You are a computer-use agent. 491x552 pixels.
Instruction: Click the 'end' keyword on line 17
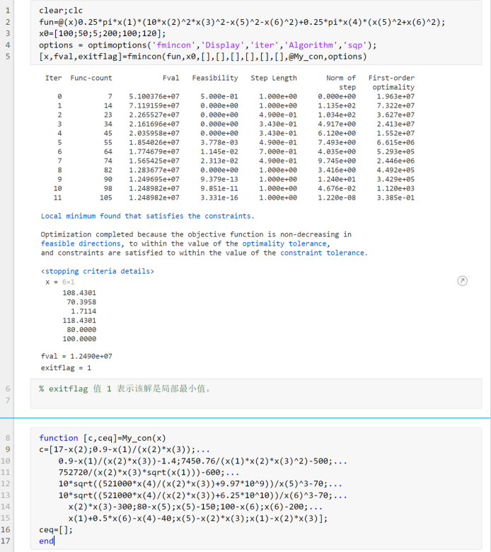click(x=46, y=541)
